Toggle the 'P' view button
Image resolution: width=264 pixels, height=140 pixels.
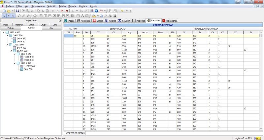click(8, 15)
